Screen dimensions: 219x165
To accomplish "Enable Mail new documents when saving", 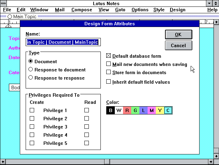I will (109, 64).
